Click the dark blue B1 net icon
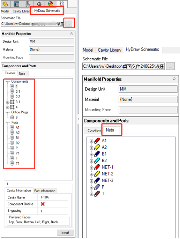Viewport: 180px width, 239px height. coord(97,154)
